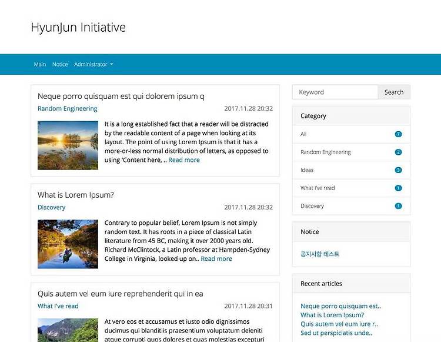441x342 pixels.
Task: Open the HyunJun Initiative site title
Action: pos(78,28)
